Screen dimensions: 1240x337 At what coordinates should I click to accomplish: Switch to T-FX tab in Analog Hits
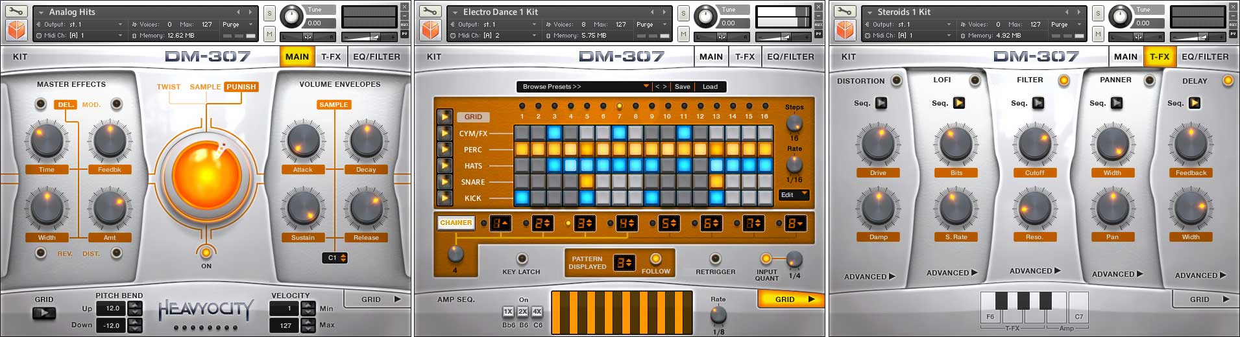(331, 57)
